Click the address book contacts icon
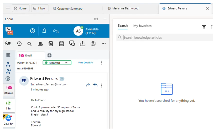The image size is (216, 133). 51,44
